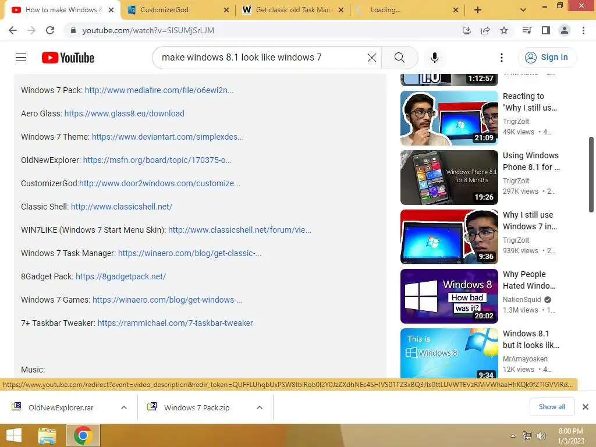
Task: Open Why I still use Windows 7 thumbnail
Action: click(x=449, y=237)
